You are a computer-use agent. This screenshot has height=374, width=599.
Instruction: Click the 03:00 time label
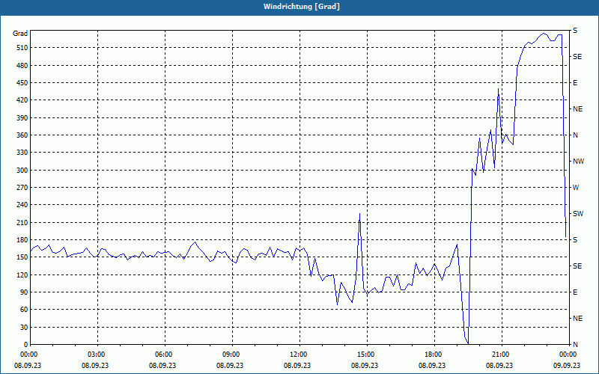click(x=98, y=354)
